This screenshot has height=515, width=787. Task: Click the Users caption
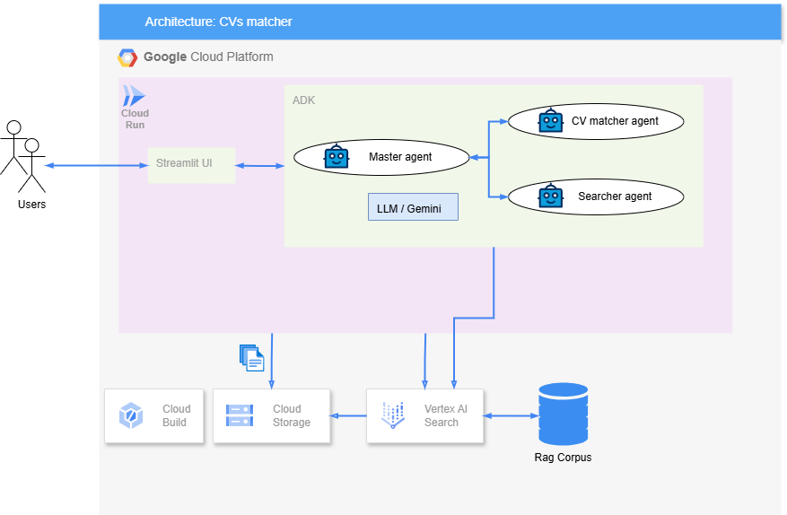coord(31,205)
